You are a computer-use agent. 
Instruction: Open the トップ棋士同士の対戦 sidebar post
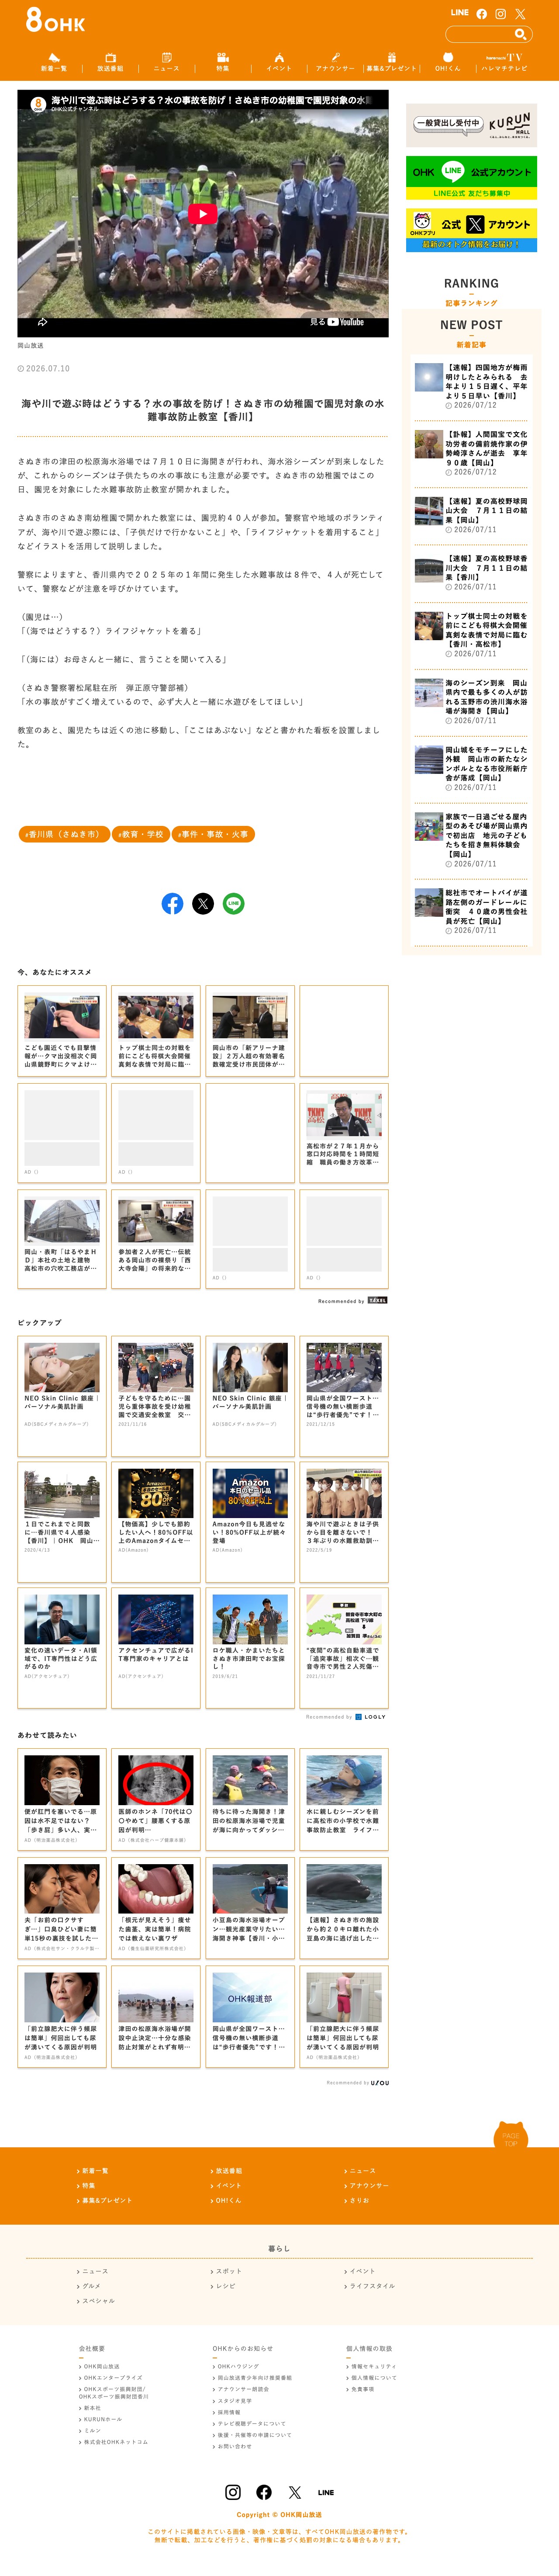pos(471,635)
